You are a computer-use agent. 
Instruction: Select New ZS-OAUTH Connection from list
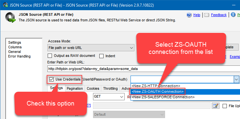tap(158, 91)
